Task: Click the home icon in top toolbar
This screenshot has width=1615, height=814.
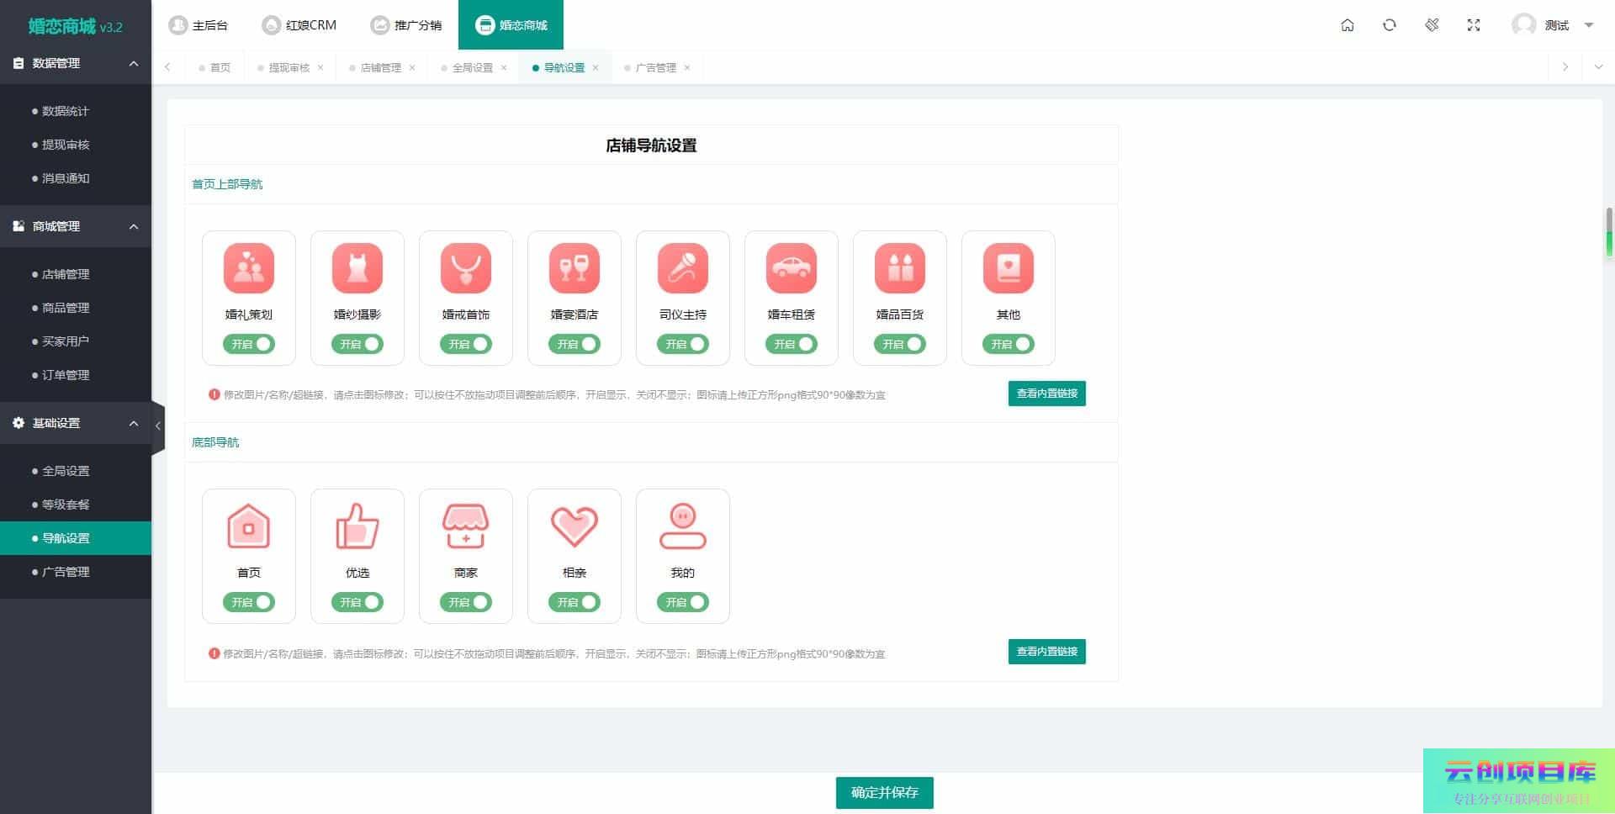Action: pyautogui.click(x=1347, y=25)
